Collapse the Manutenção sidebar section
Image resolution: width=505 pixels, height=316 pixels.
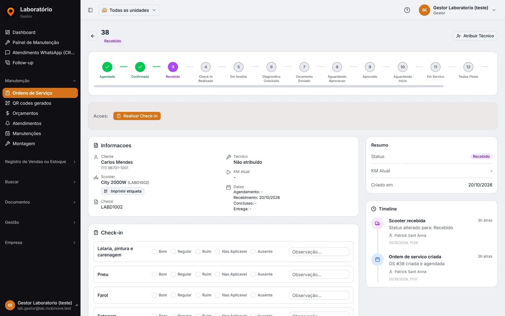[40, 81]
